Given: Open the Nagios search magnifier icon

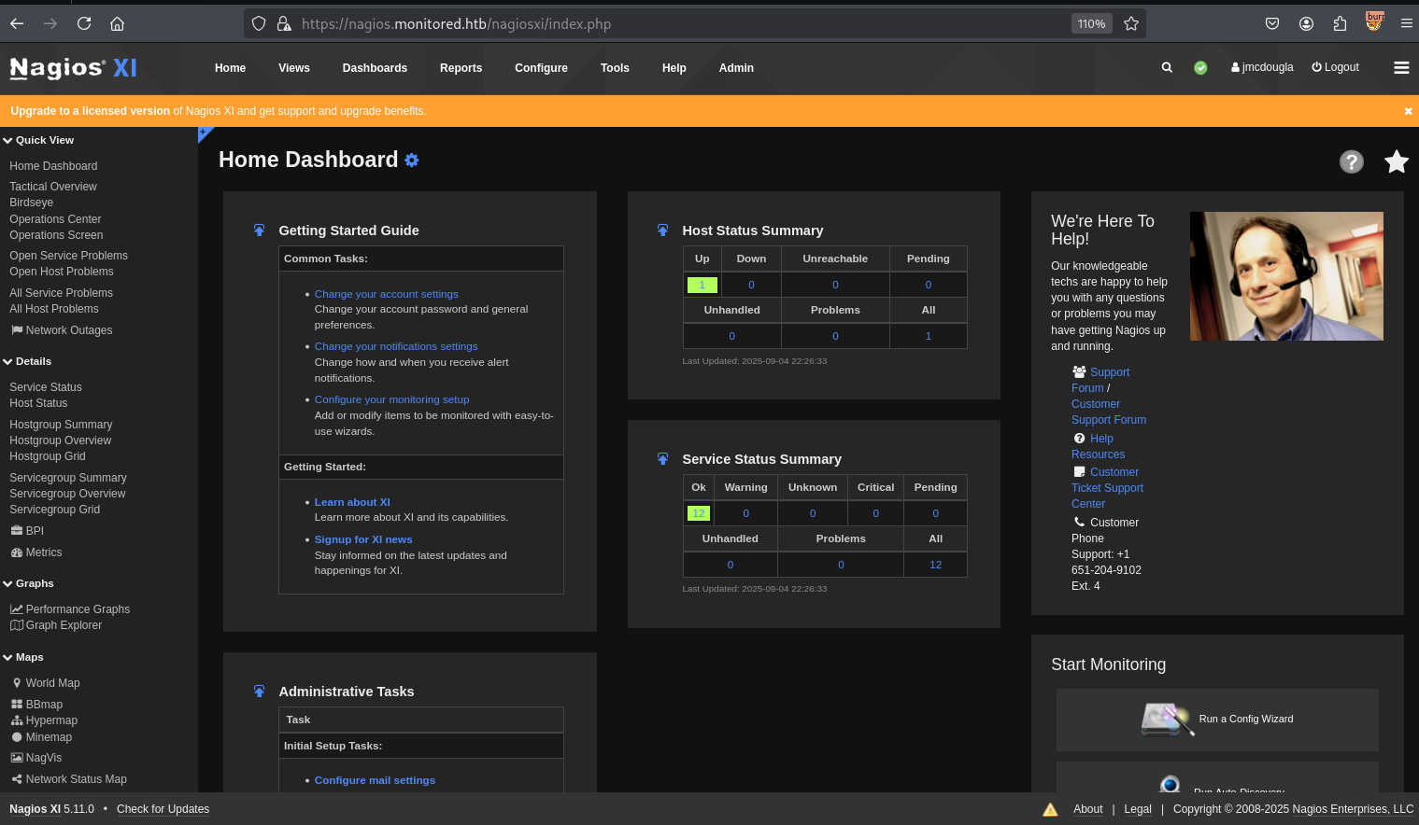Looking at the screenshot, I should click(1167, 67).
